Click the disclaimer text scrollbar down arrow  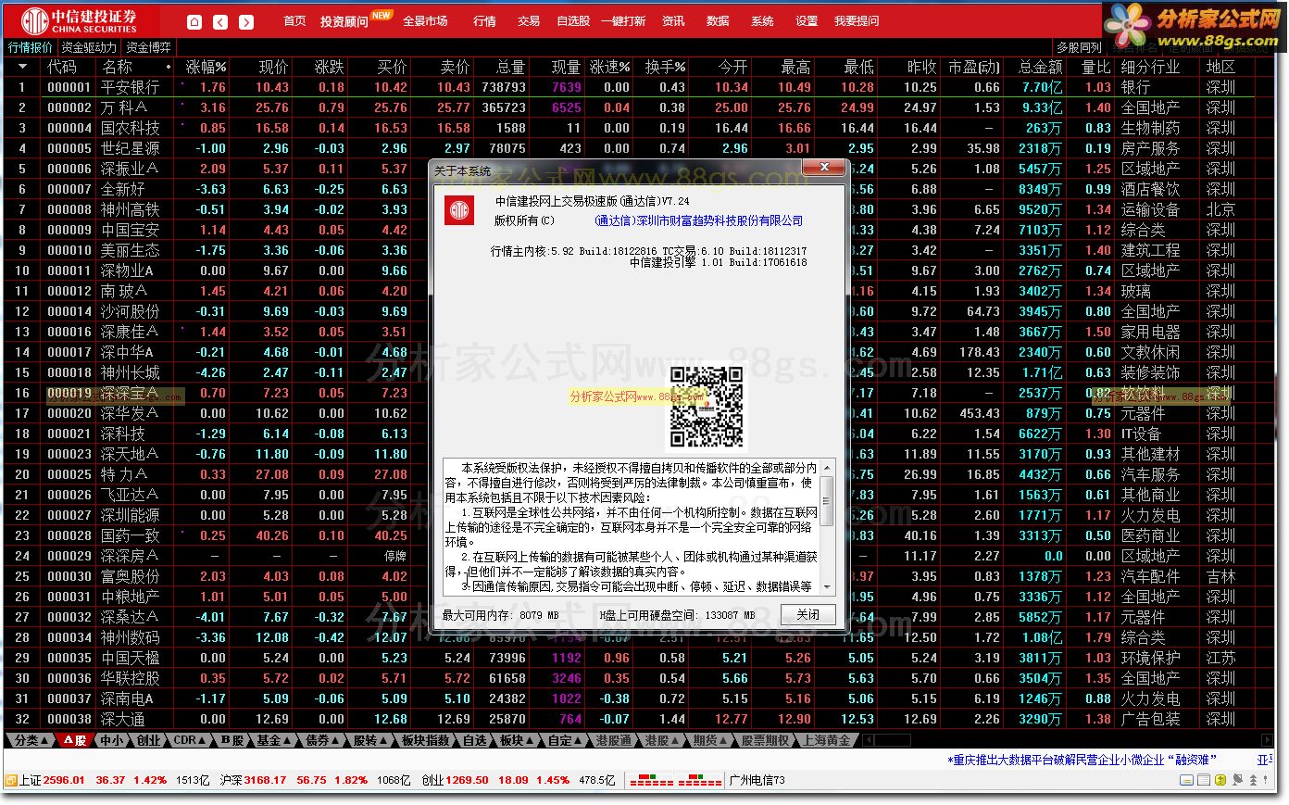coord(826,588)
